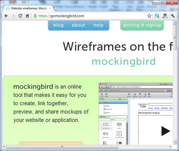
Task: Click the horizontal scrollbar right arrow
Action: [171, 147]
